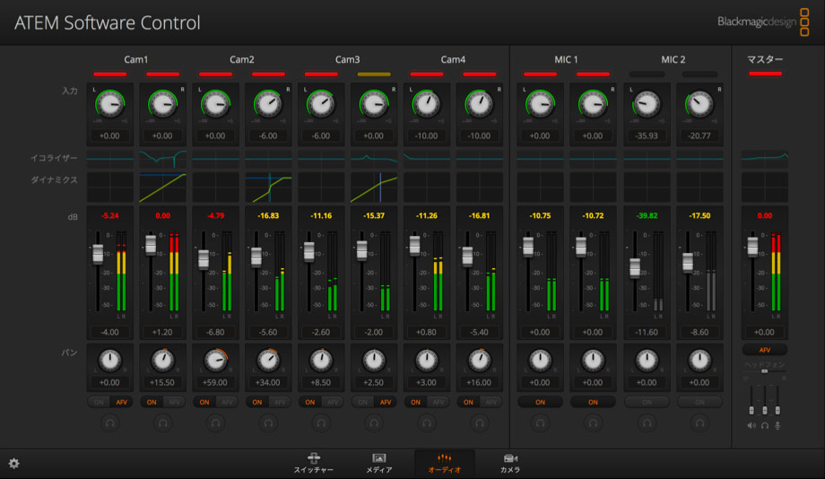
Task: Click the MIC 2 channel label
Action: (x=673, y=59)
